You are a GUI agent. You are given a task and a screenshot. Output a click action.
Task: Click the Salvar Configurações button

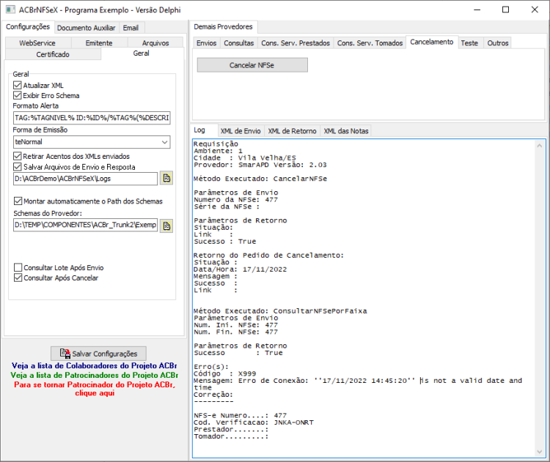(x=98, y=354)
